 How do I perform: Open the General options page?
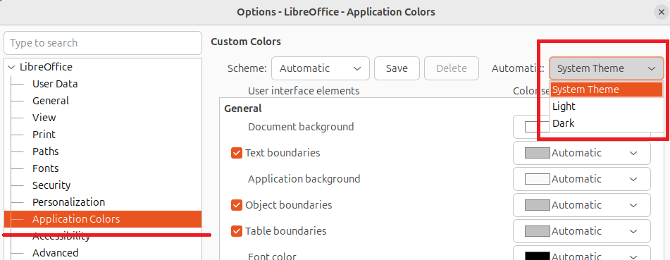pos(51,101)
